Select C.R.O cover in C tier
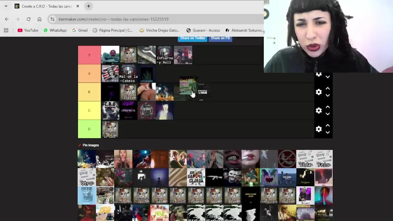 coord(110,110)
